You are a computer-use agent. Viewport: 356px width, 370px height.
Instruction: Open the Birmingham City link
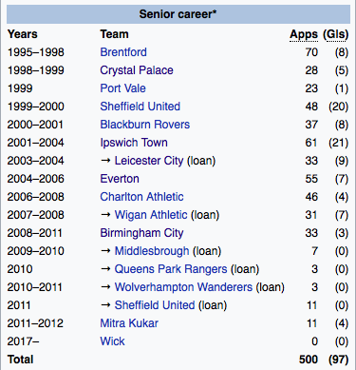(141, 233)
